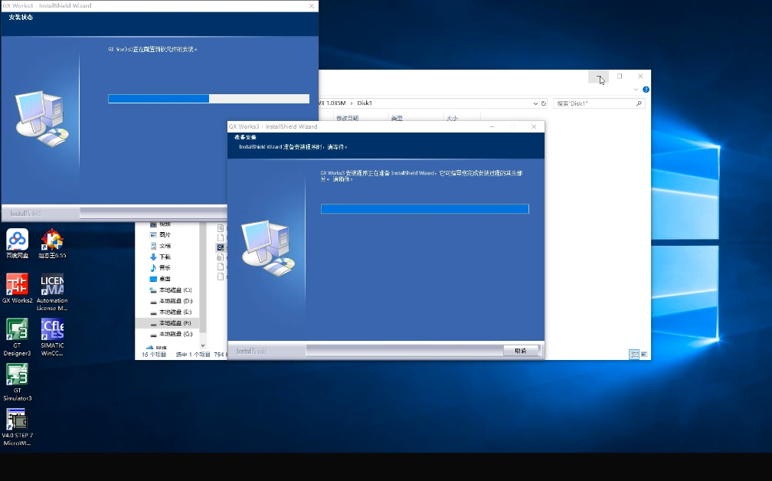772x481 pixels.
Task: Switch Explorer to details view icon
Action: pyautogui.click(x=634, y=355)
